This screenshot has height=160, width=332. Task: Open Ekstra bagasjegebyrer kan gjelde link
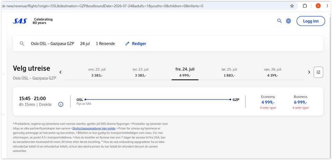[94, 129]
